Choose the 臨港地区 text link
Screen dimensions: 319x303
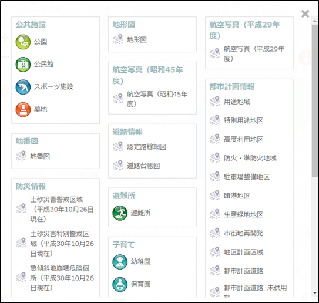coord(237,196)
